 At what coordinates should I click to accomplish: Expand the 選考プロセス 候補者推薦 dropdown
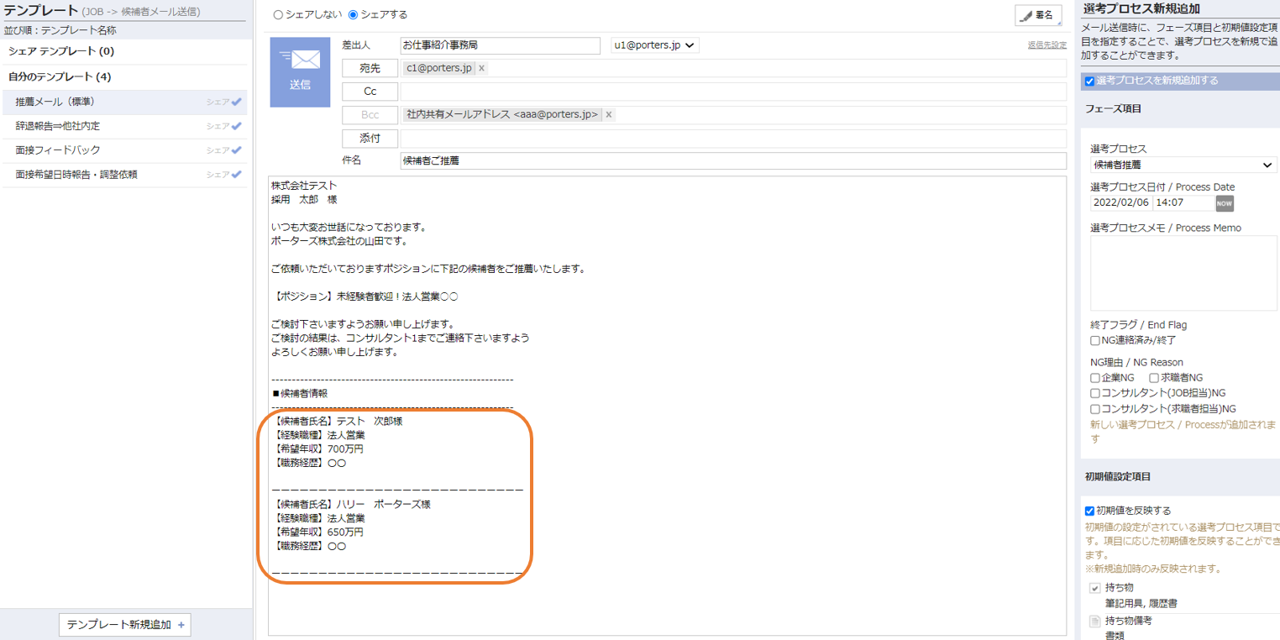tap(1183, 165)
